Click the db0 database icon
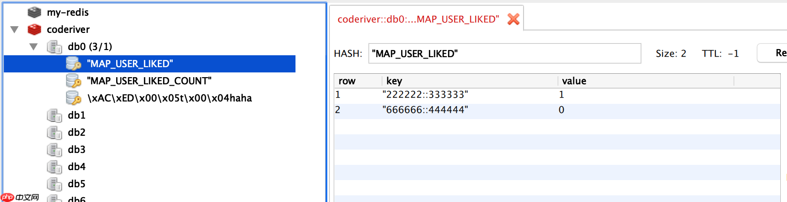The width and height of the screenshot is (787, 202). click(54, 47)
